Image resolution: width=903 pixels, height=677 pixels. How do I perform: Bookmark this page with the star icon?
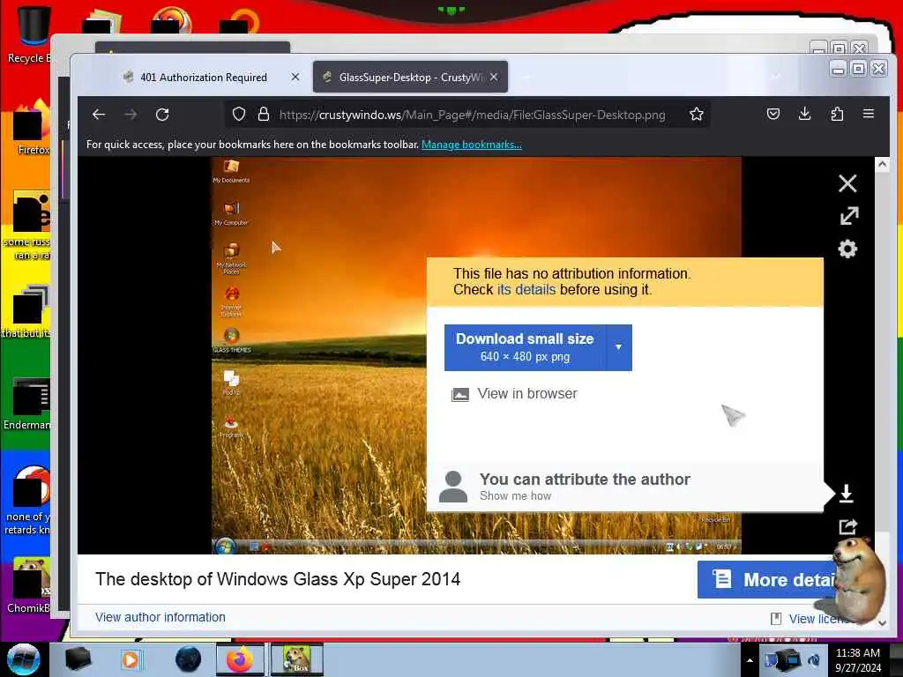pos(697,114)
